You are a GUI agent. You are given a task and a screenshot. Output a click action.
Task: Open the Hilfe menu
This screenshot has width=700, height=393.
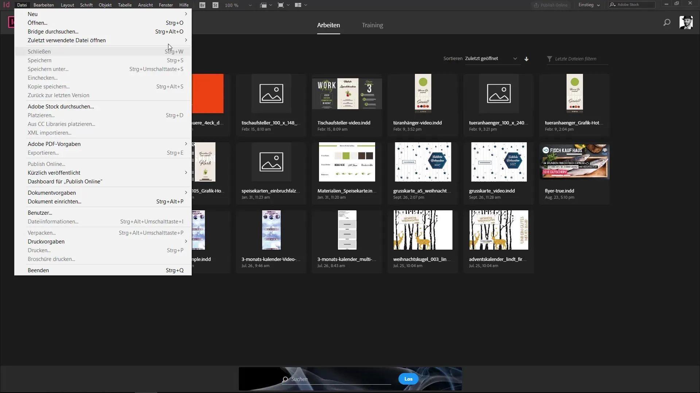pyautogui.click(x=184, y=5)
